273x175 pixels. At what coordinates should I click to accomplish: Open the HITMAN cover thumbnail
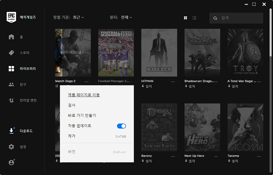coord(159,53)
